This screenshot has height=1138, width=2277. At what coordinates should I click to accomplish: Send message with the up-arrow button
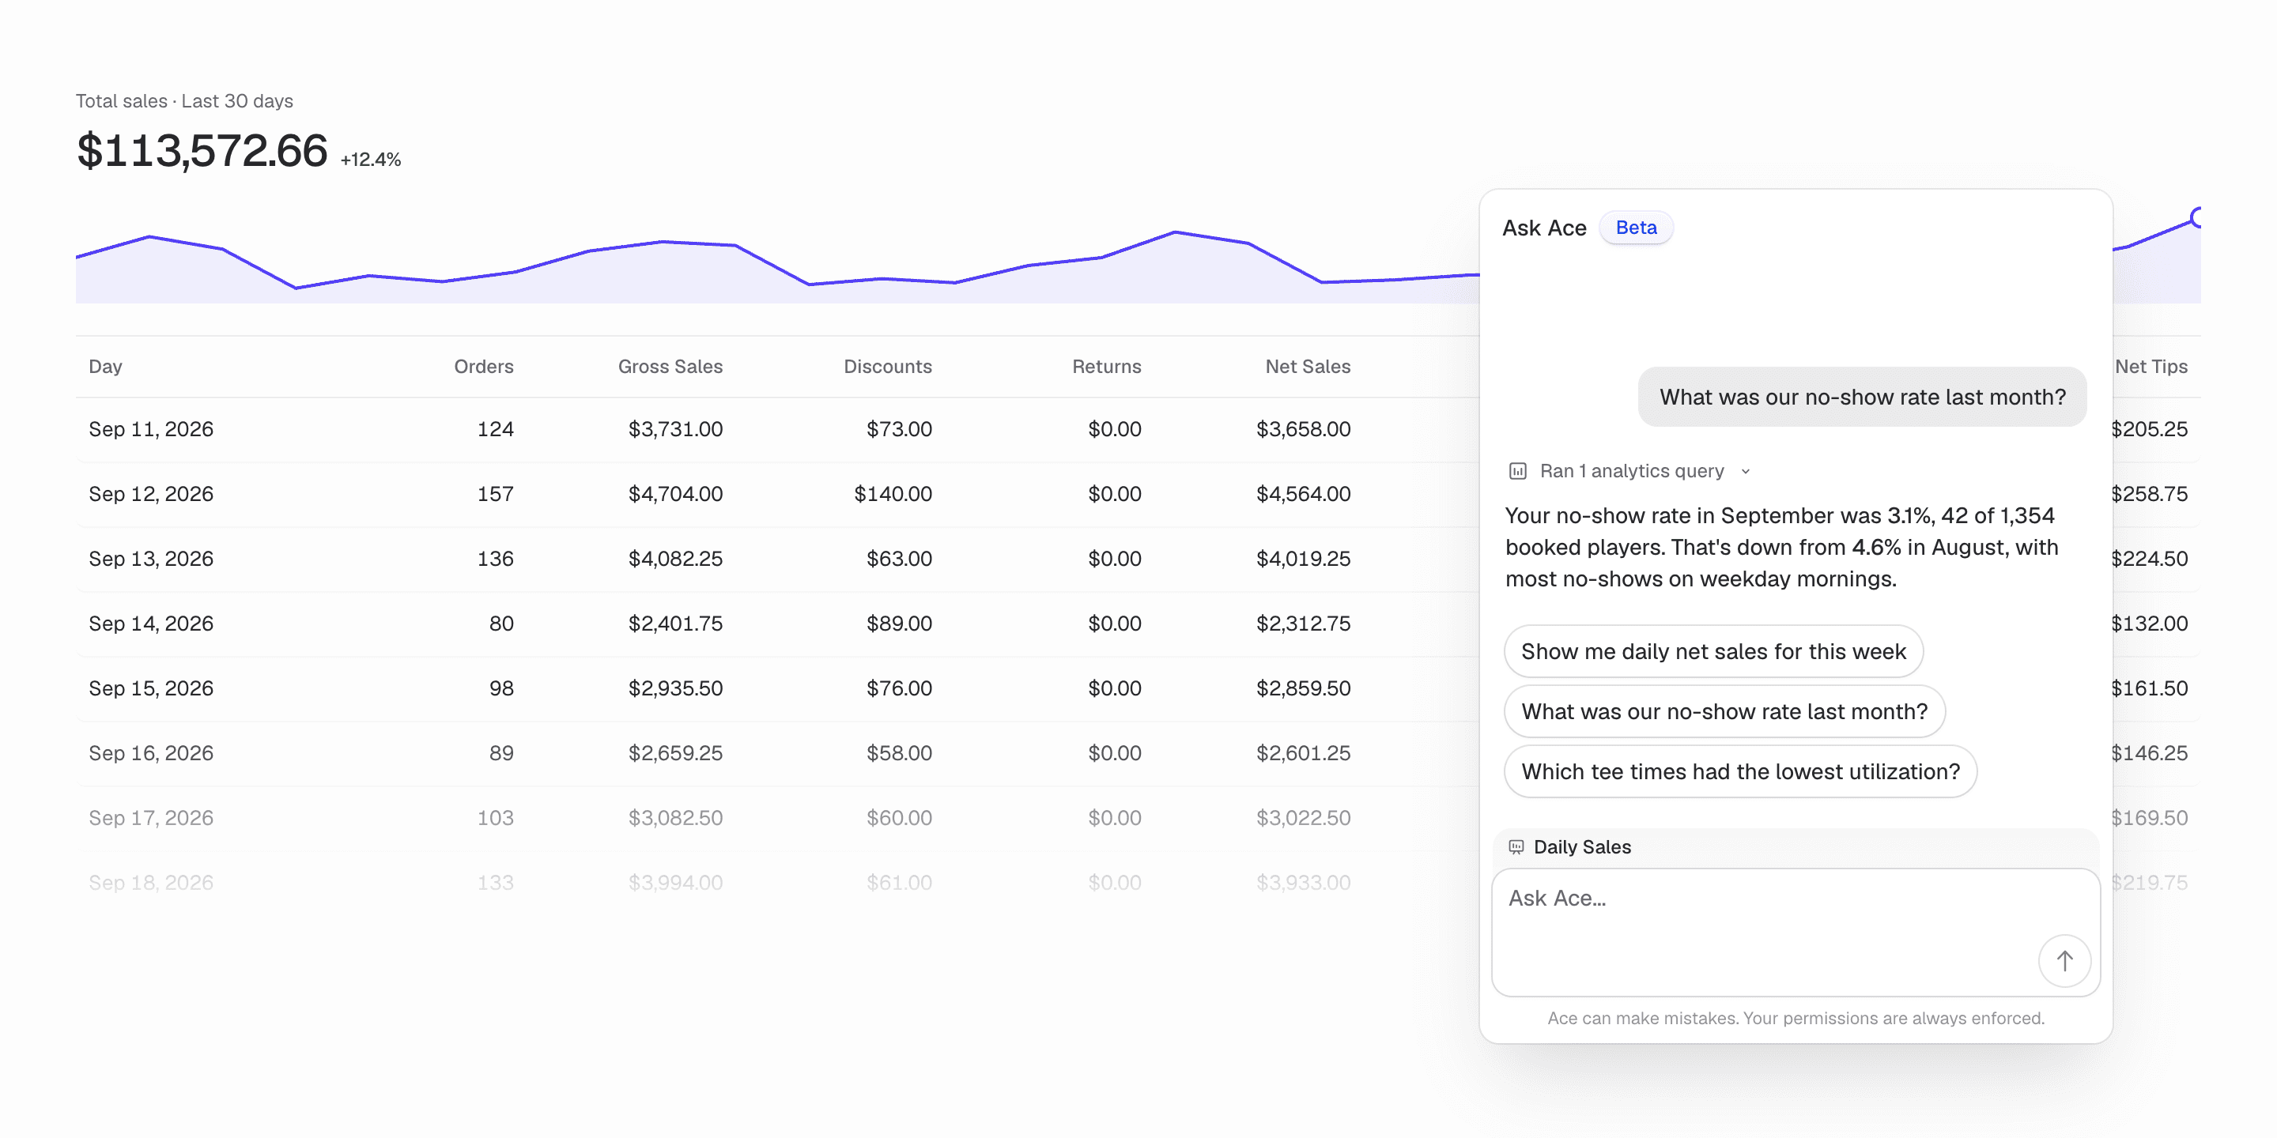point(2064,960)
